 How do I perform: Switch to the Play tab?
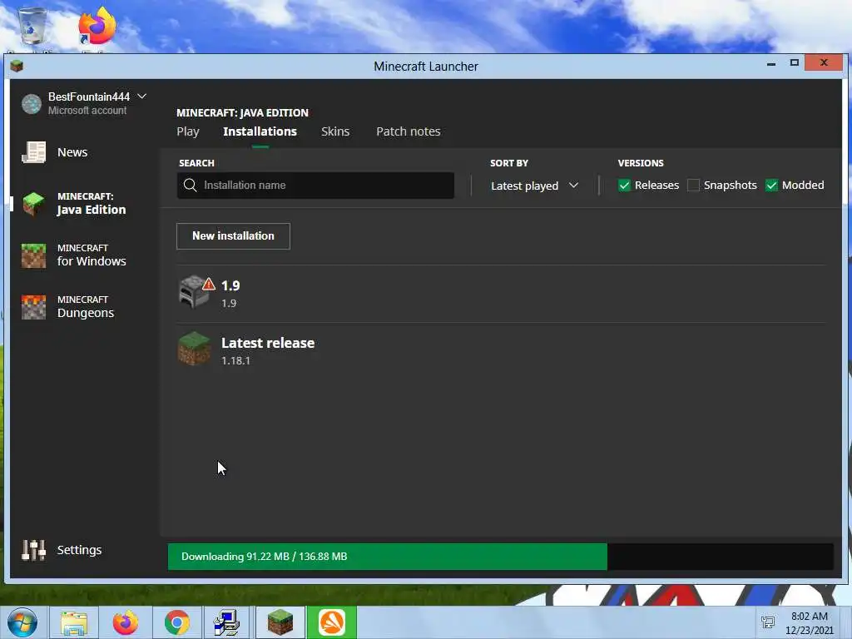pos(188,131)
